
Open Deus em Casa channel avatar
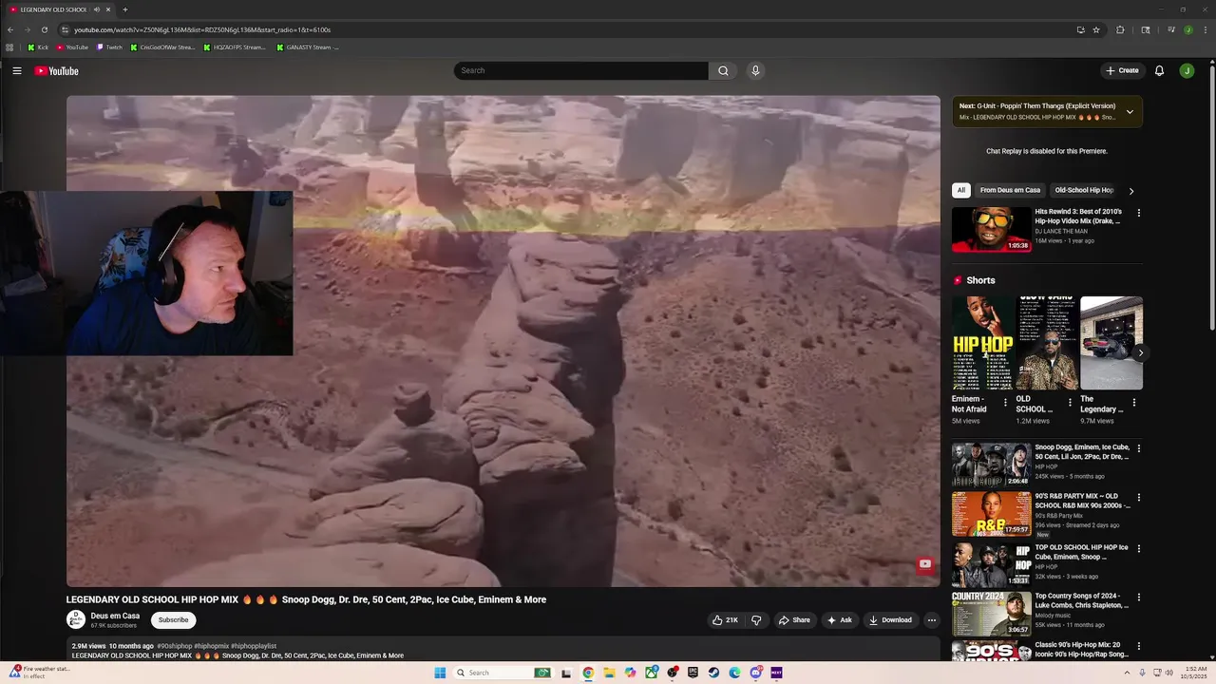tap(76, 619)
